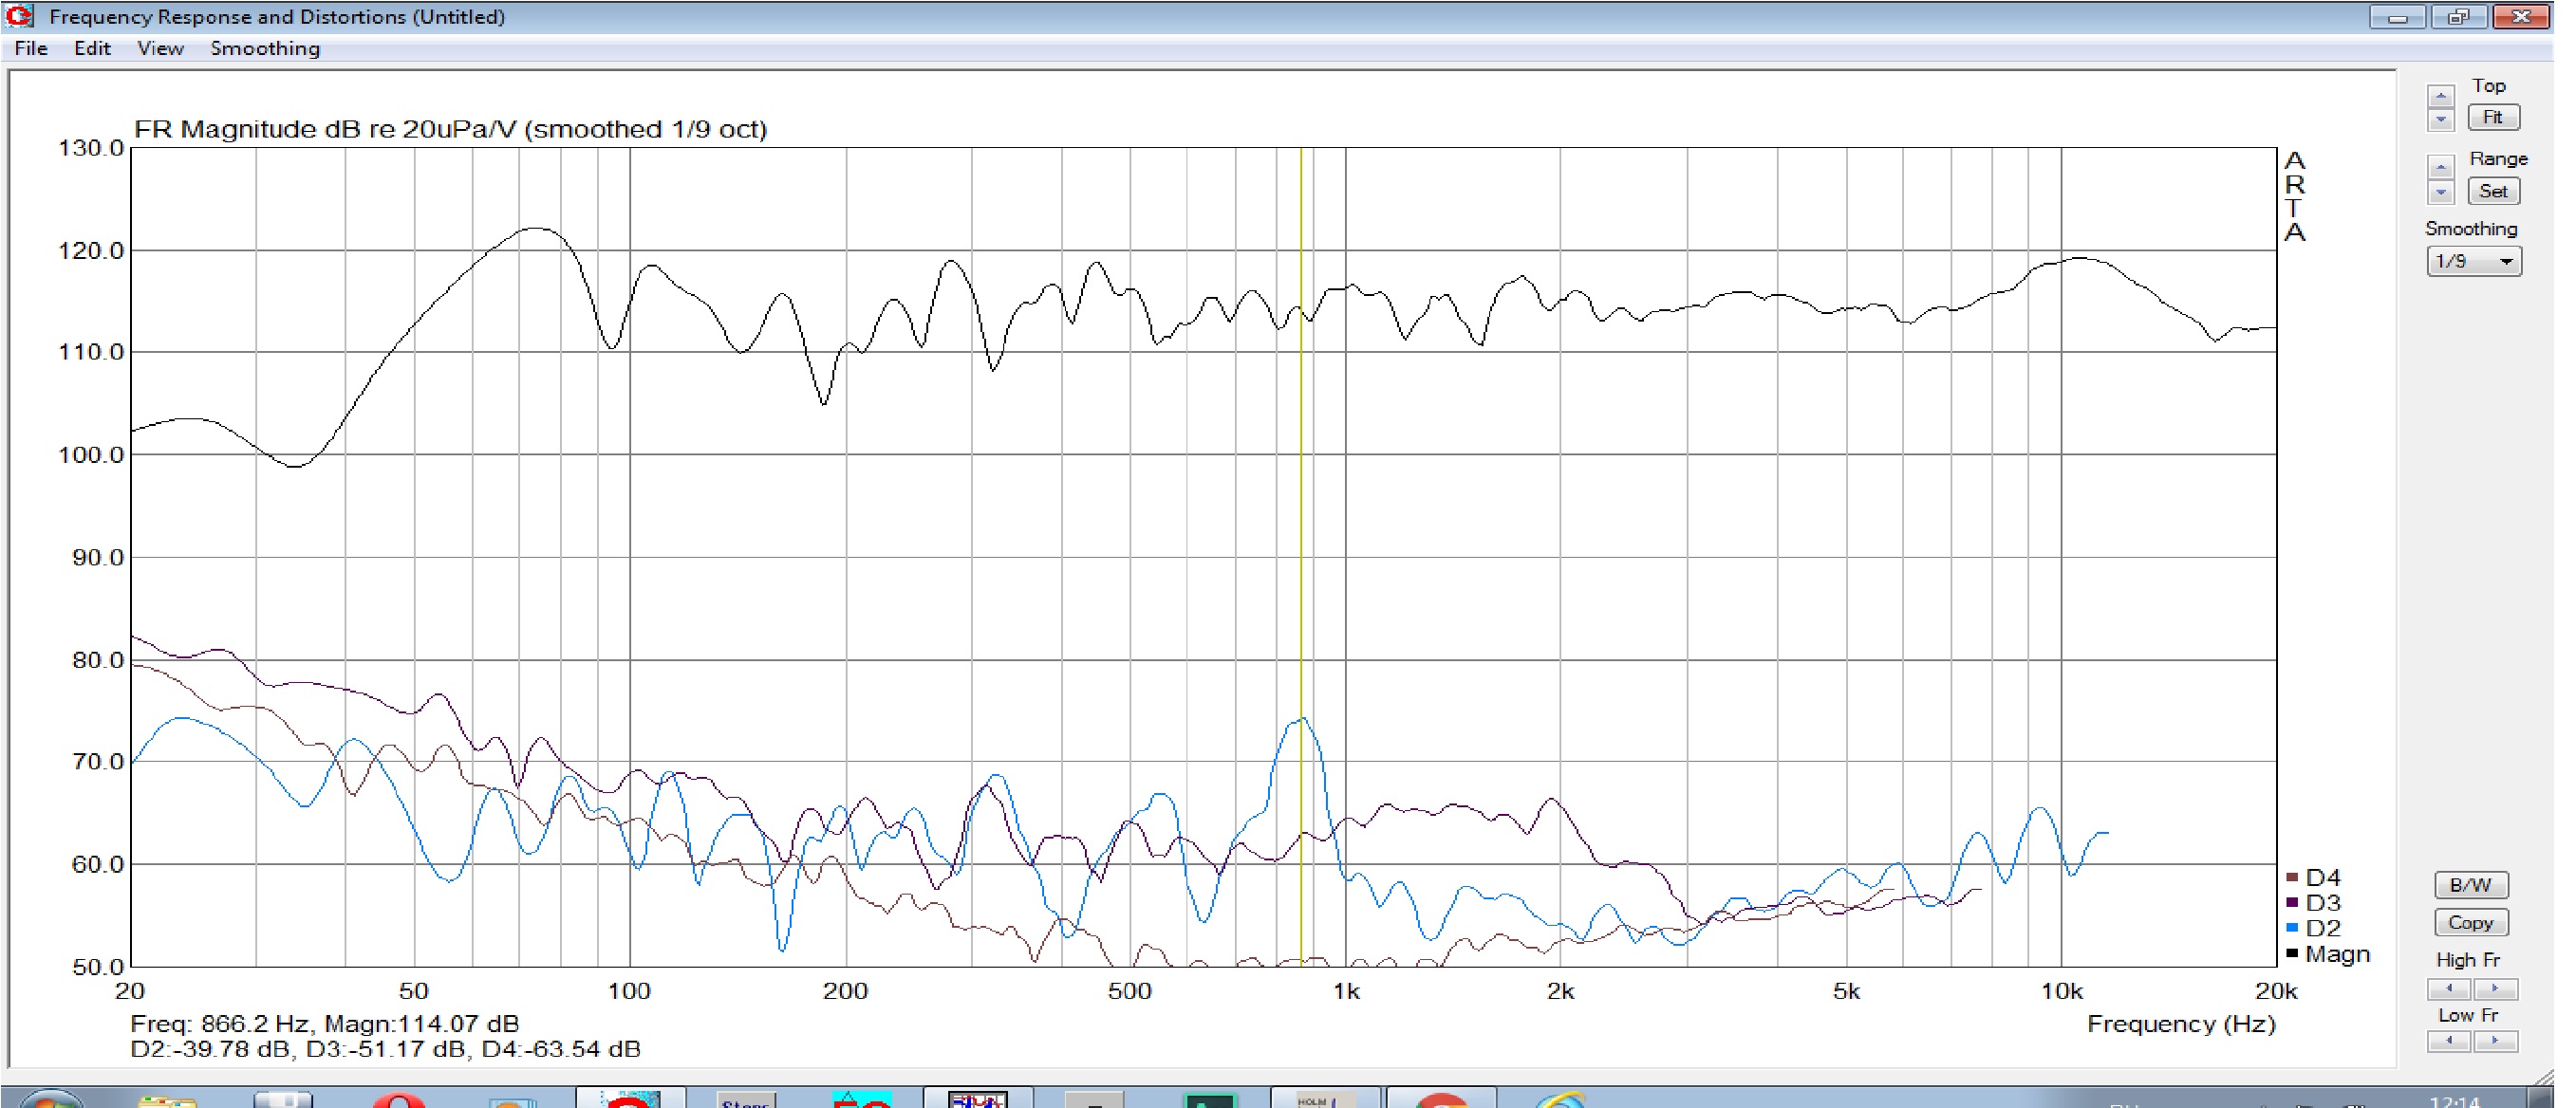This screenshot has width=2576, height=1108.
Task: Open the Edit menu
Action: point(92,48)
